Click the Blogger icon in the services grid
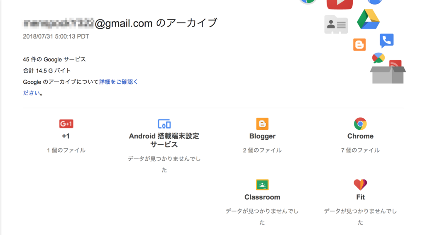The height and width of the screenshot is (235, 425). (x=262, y=124)
